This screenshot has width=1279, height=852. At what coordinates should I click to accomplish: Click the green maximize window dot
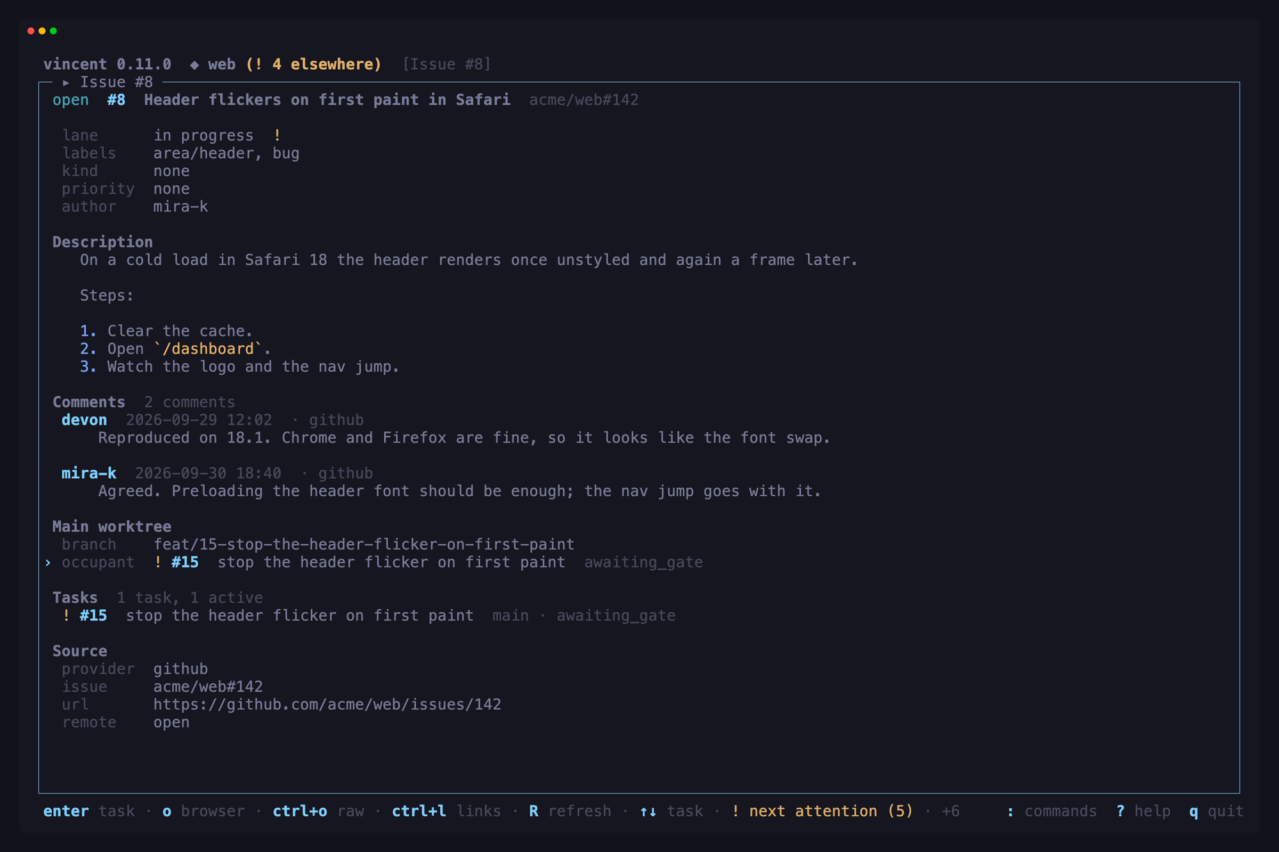coord(53,31)
